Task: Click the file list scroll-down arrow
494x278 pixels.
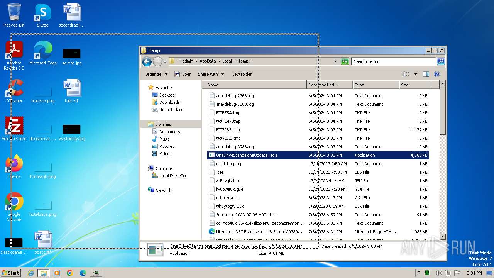Action: (x=443, y=236)
